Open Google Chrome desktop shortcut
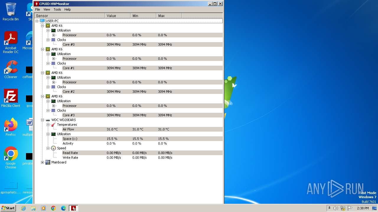 pos(11,158)
